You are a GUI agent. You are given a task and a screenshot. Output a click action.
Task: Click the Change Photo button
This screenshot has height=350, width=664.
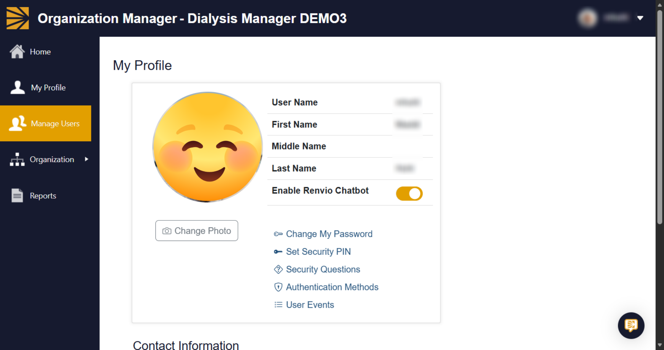[197, 231]
